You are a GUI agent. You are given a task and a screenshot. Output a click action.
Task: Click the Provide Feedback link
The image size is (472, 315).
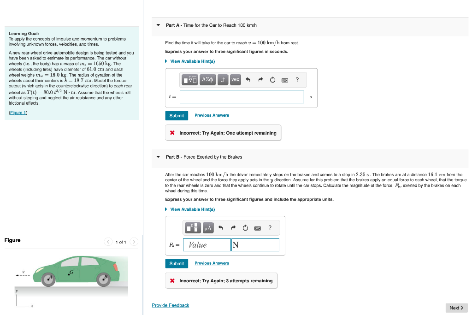pos(170,305)
